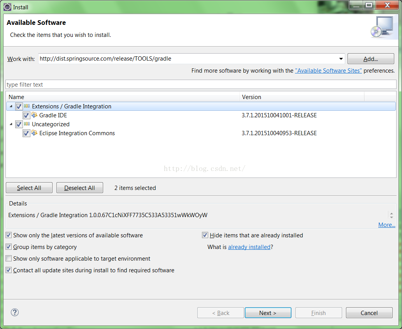
Task: Collapse the Extensions / Gradle Integration tree node
Action: pos(11,106)
